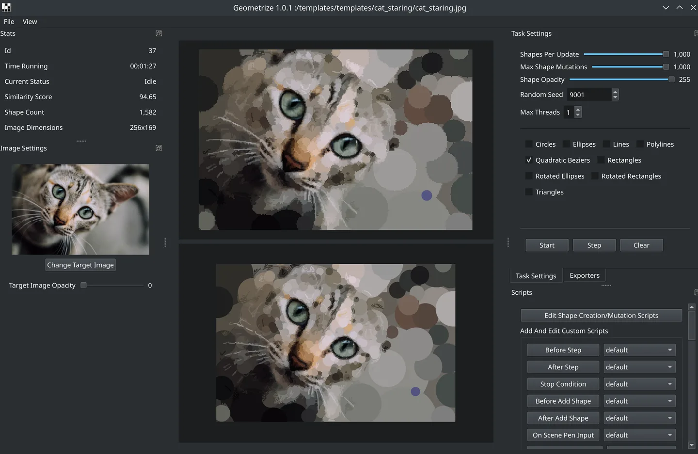The height and width of the screenshot is (454, 698).
Task: Open the View menu
Action: point(30,22)
